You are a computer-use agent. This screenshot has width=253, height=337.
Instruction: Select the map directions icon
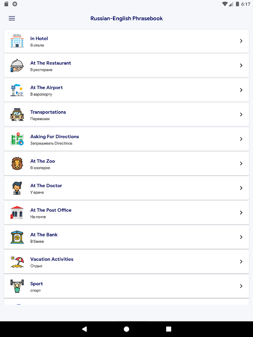click(x=17, y=139)
